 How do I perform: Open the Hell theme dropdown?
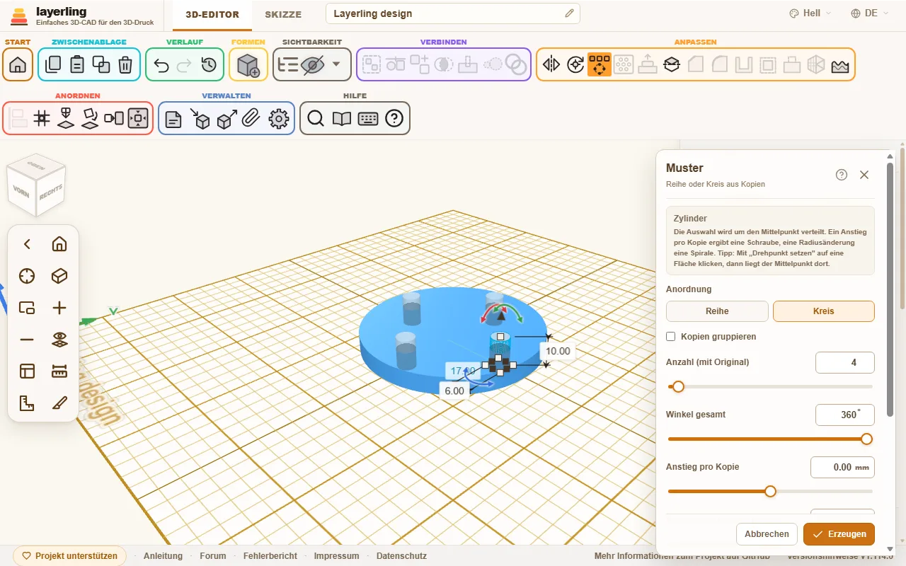point(810,13)
